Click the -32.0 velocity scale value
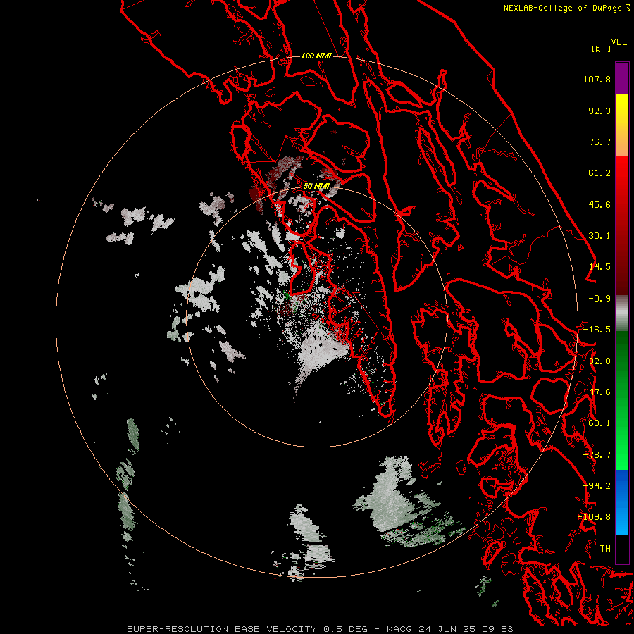Viewport: 634px width, 634px height. pyautogui.click(x=597, y=361)
